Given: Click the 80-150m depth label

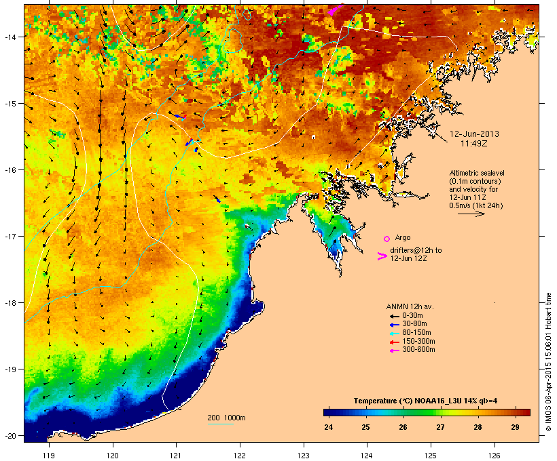Looking at the screenshot, I should click(x=416, y=333).
